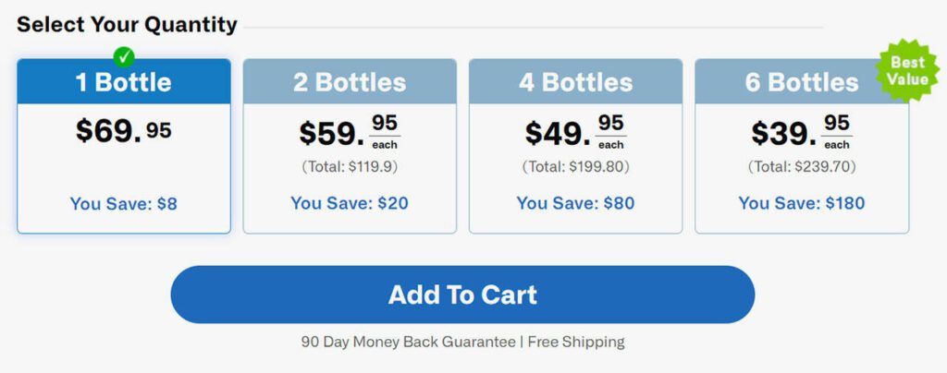
Task: Choose the 2 Bottles quantity header
Action: 350,82
